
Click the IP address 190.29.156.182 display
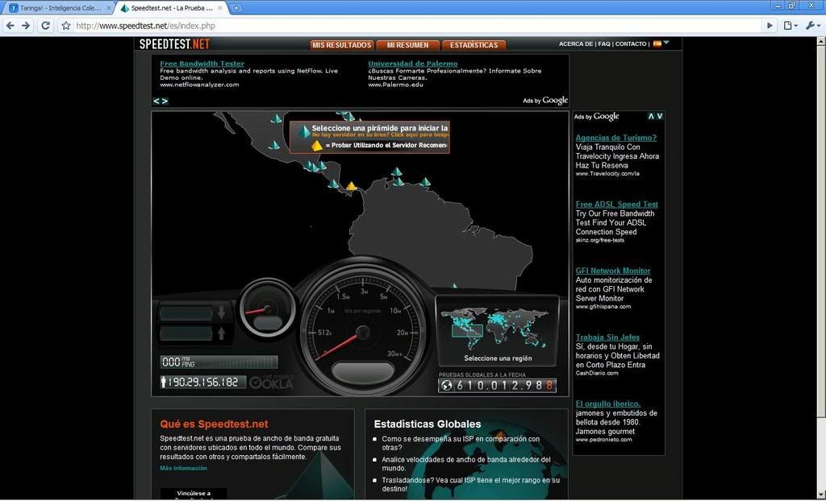(202, 382)
